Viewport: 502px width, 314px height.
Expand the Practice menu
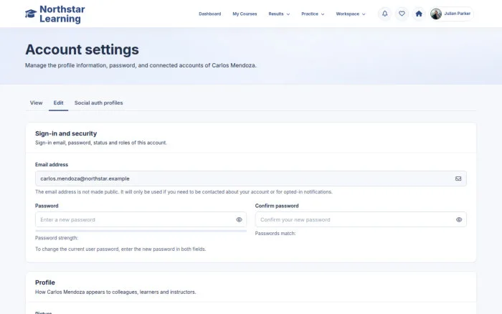pos(313,14)
